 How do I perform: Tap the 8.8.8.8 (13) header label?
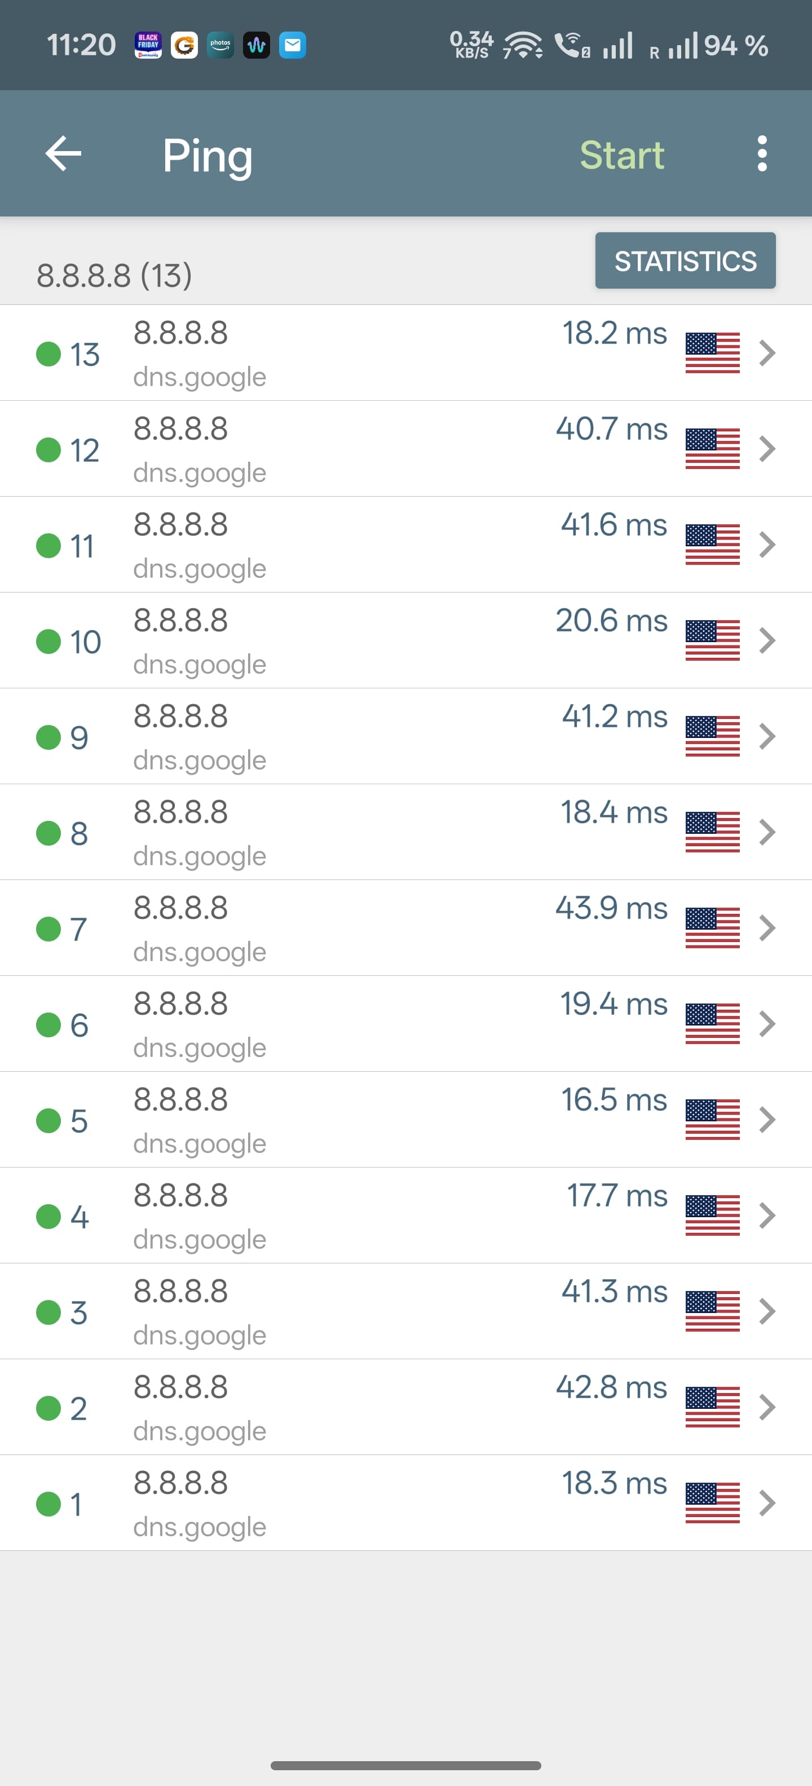tap(114, 275)
